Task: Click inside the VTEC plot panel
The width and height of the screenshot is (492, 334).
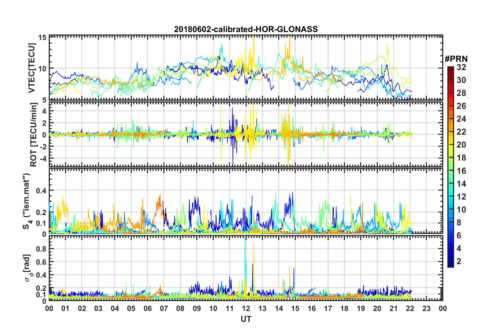Action: pyautogui.click(x=246, y=67)
